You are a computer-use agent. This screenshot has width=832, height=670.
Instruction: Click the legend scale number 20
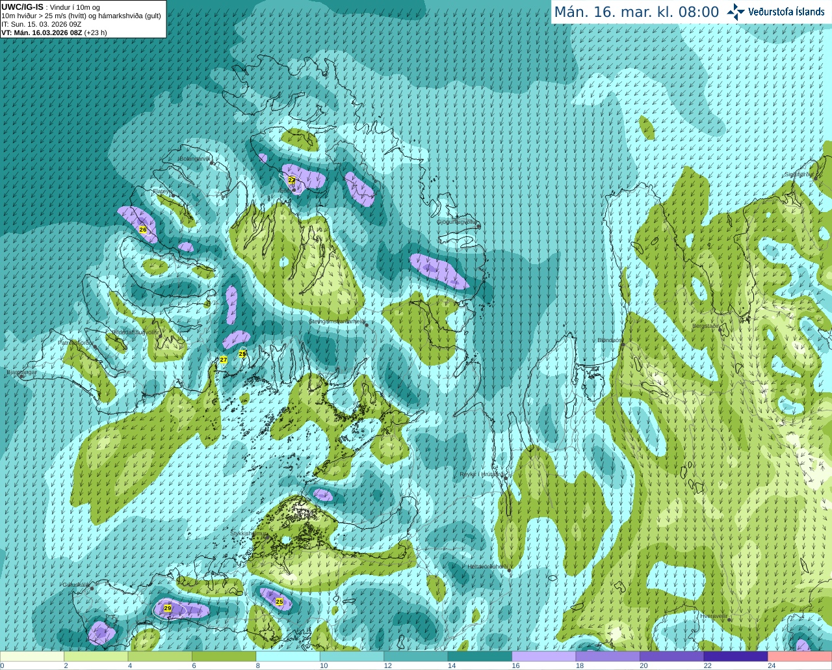[643, 665]
